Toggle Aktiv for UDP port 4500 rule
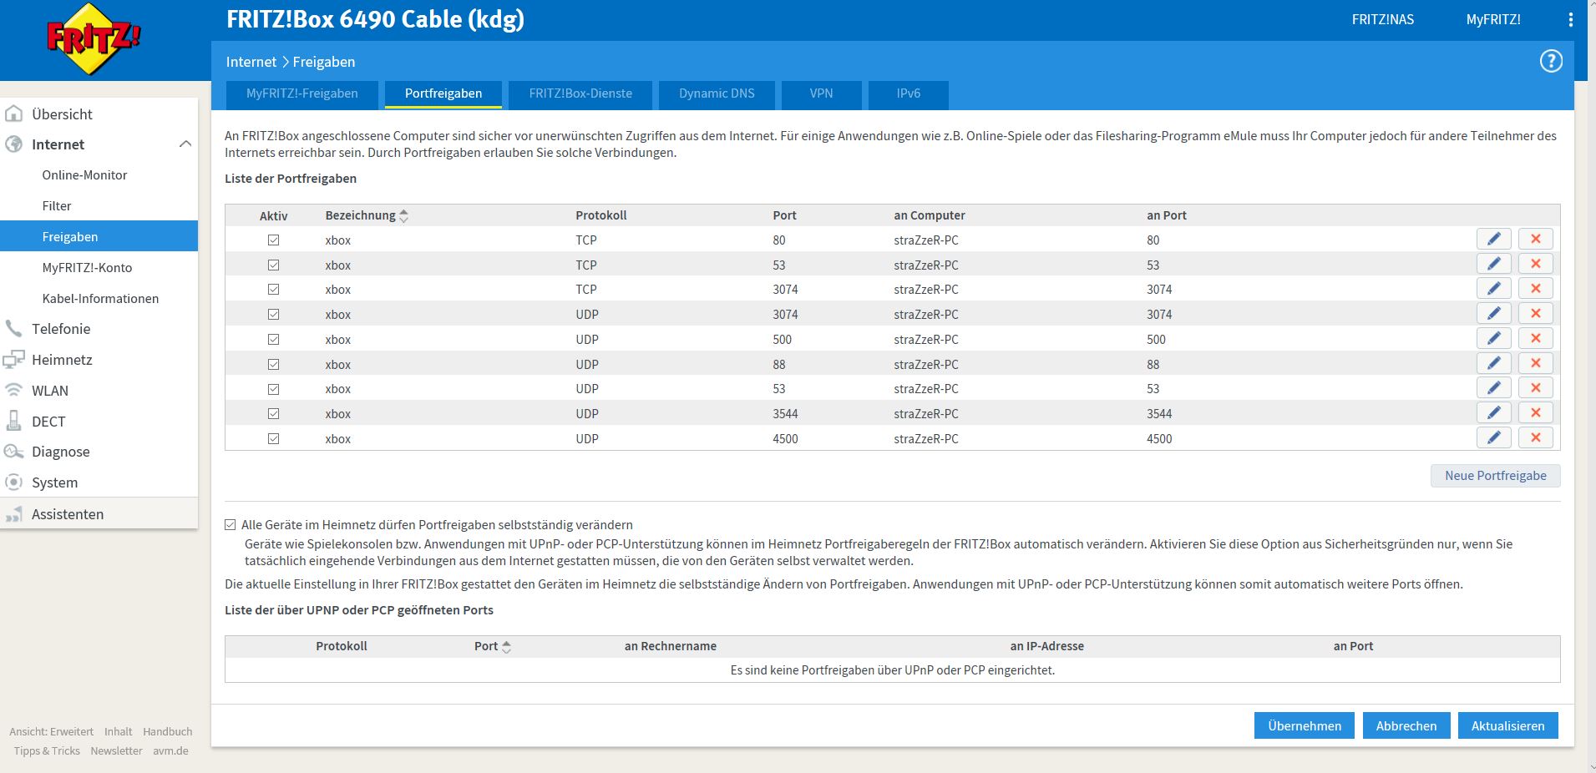1596x773 pixels. [273, 438]
